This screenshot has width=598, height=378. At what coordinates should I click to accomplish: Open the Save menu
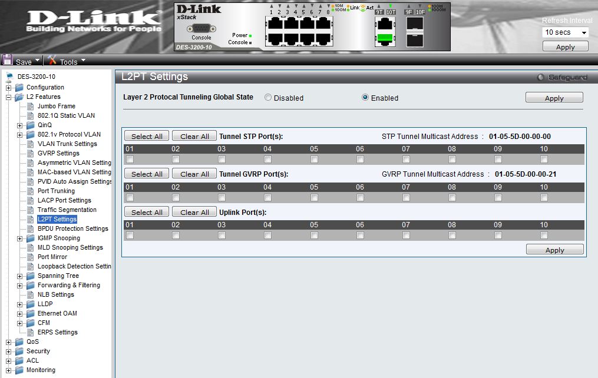tap(37, 60)
